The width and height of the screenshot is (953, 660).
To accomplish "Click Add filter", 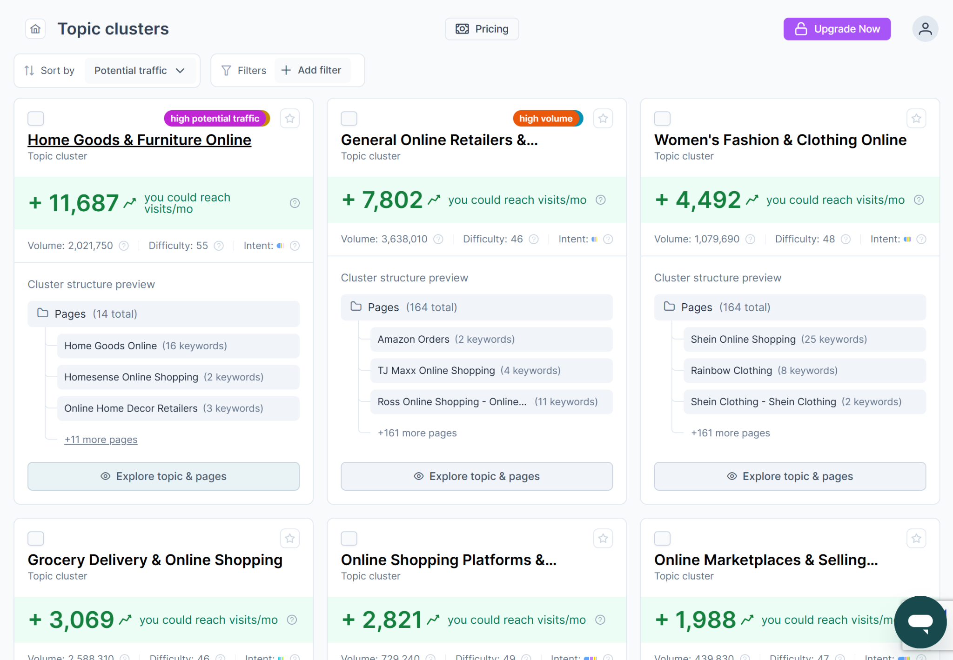I will tap(312, 70).
